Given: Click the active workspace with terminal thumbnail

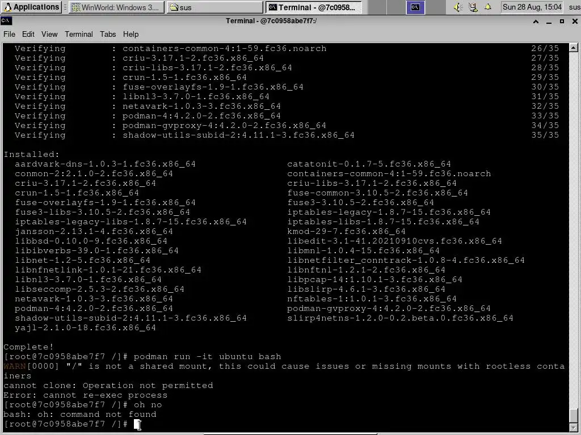Looking at the screenshot, I should tap(415, 7).
